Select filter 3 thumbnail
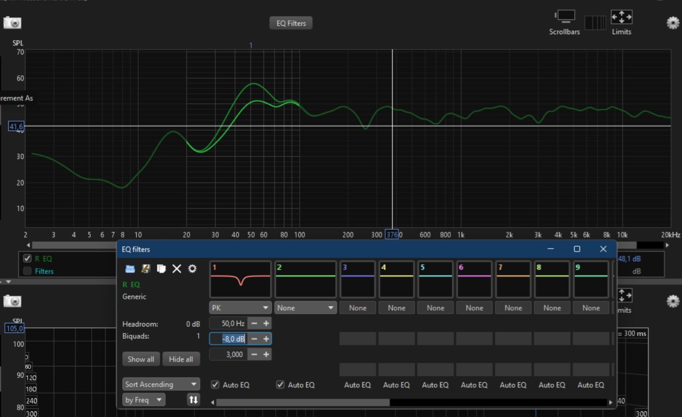The height and width of the screenshot is (417, 682). coord(357,279)
